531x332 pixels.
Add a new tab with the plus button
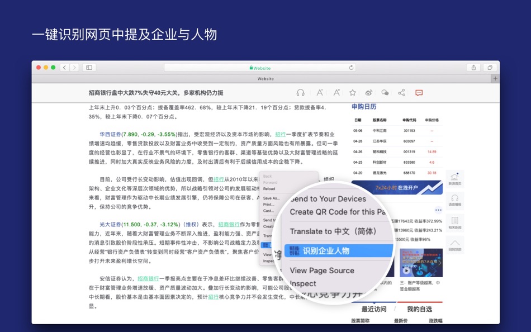point(495,79)
